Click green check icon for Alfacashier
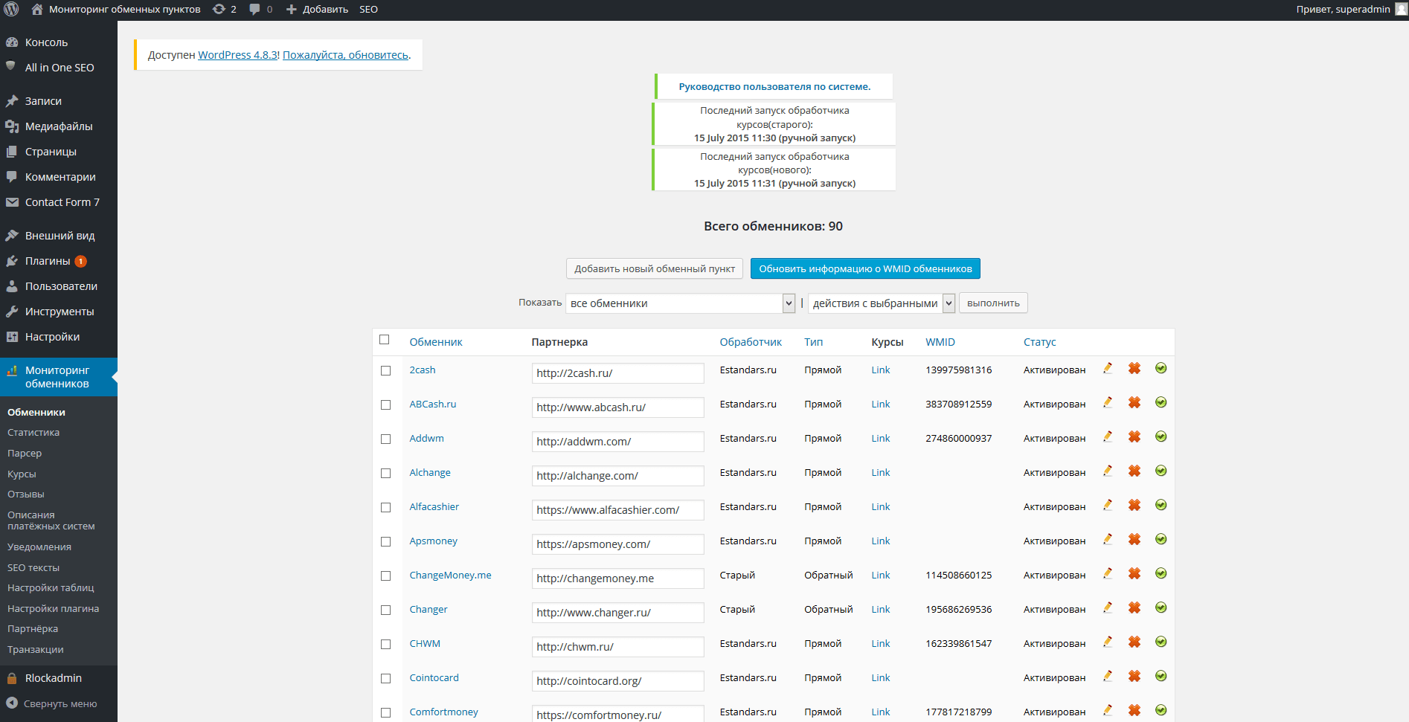Image resolution: width=1409 pixels, height=722 pixels. 1161,505
